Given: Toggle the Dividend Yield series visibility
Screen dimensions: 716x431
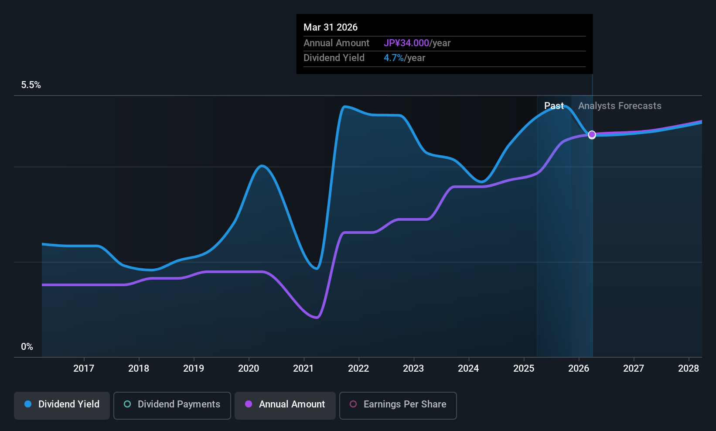Looking at the screenshot, I should [x=61, y=405].
